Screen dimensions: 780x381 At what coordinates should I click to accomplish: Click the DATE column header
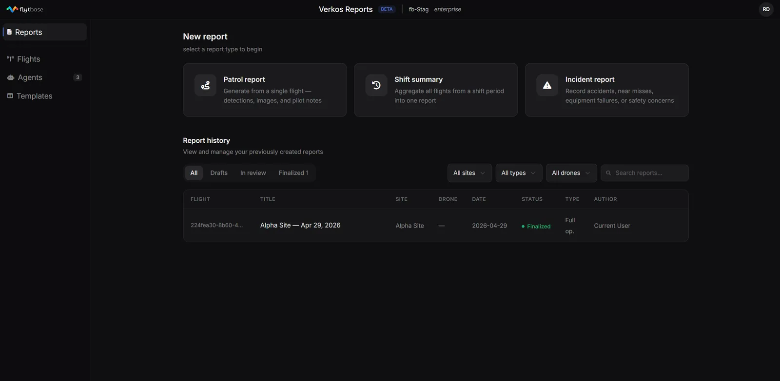pos(479,199)
